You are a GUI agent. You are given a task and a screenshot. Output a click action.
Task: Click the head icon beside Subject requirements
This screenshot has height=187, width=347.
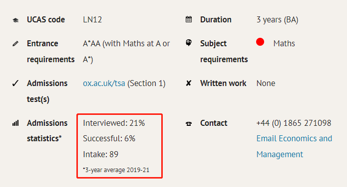click(x=189, y=43)
